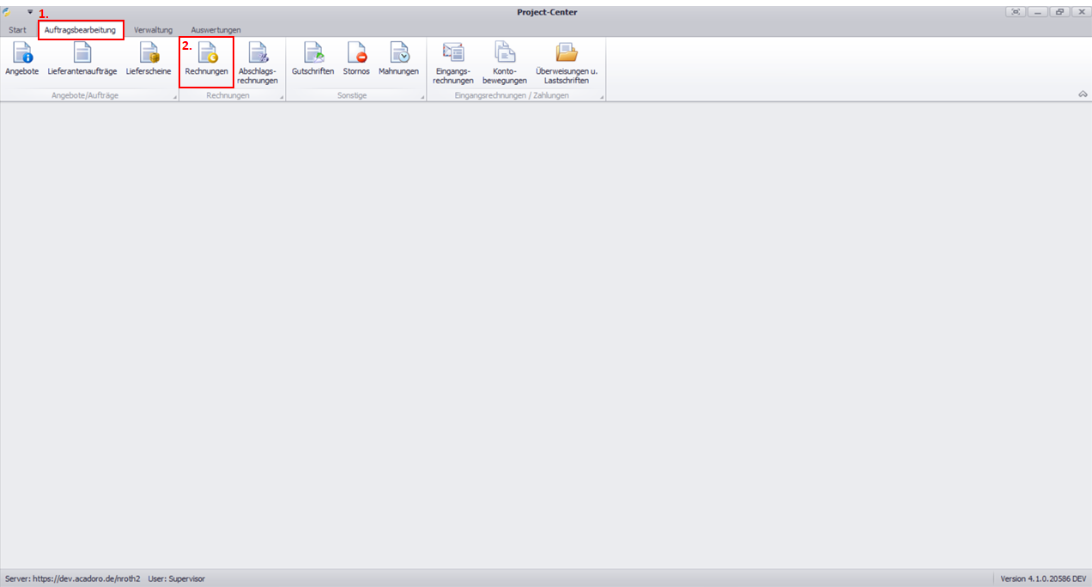
Task: Switch to the Verwaltung tab
Action: pyautogui.click(x=153, y=30)
